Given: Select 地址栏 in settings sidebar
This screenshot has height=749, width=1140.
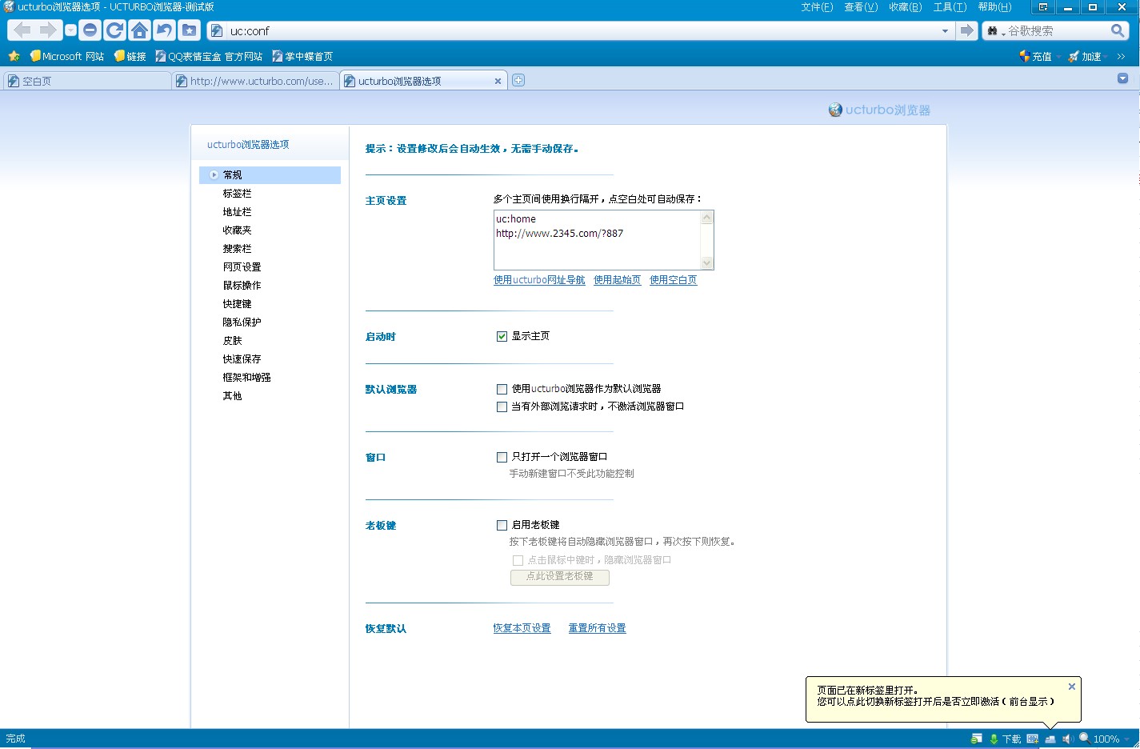Looking at the screenshot, I should point(237,211).
